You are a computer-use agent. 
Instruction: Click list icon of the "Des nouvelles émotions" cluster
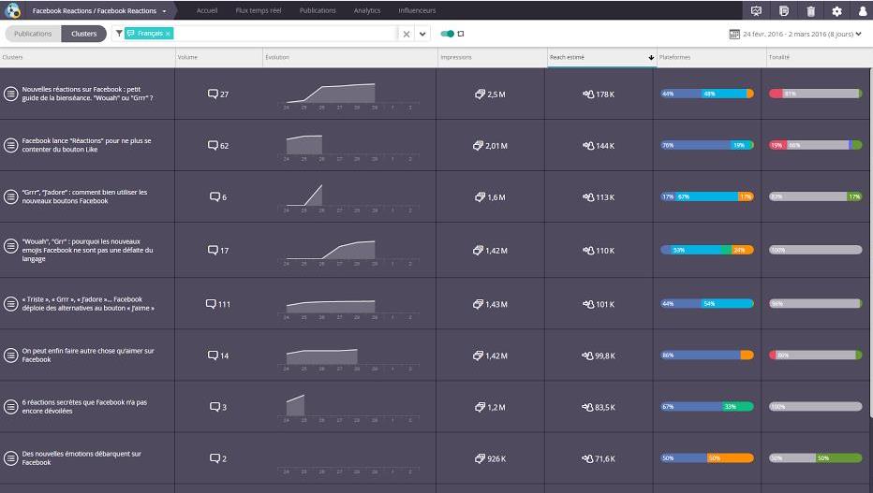10,458
